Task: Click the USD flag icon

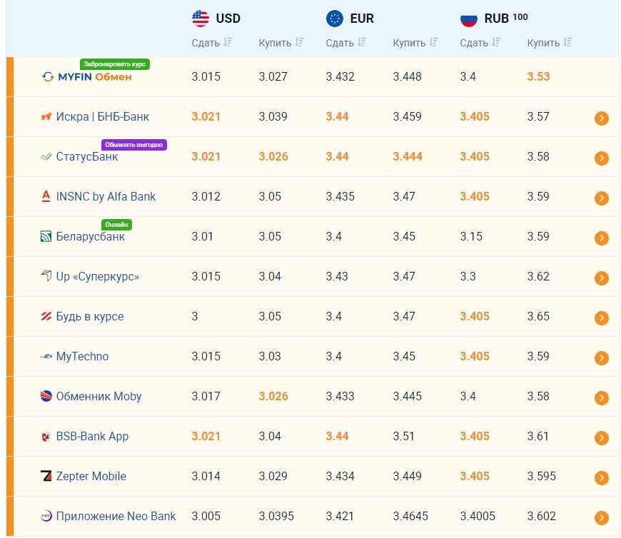Action: [x=201, y=19]
